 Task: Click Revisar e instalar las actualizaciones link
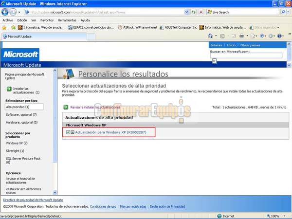coord(95,107)
